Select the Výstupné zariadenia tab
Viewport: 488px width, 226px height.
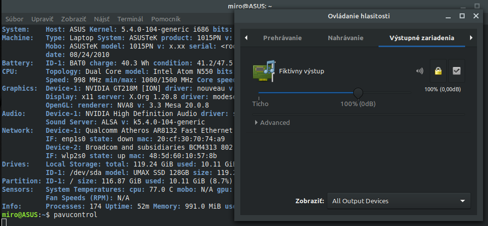(421, 38)
